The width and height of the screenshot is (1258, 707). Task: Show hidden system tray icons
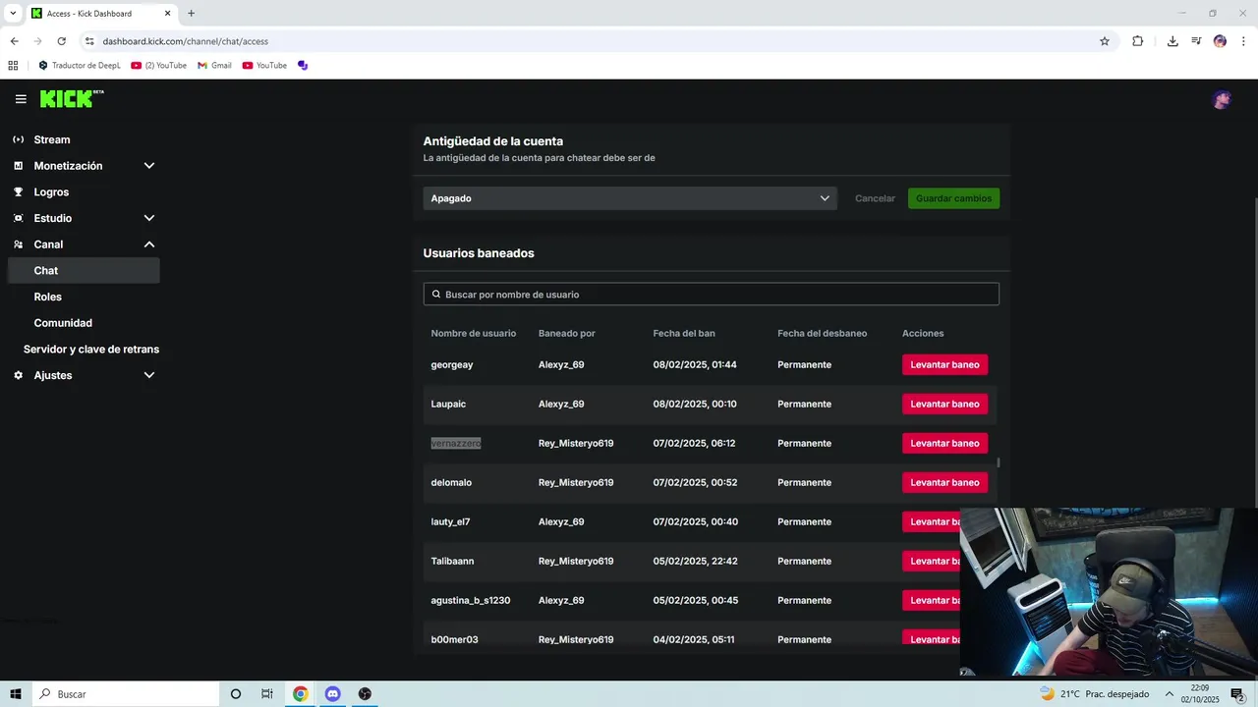(x=1170, y=694)
